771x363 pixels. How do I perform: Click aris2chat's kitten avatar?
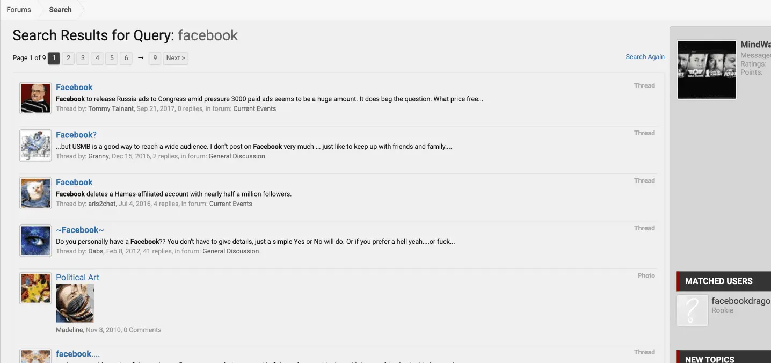click(x=35, y=193)
